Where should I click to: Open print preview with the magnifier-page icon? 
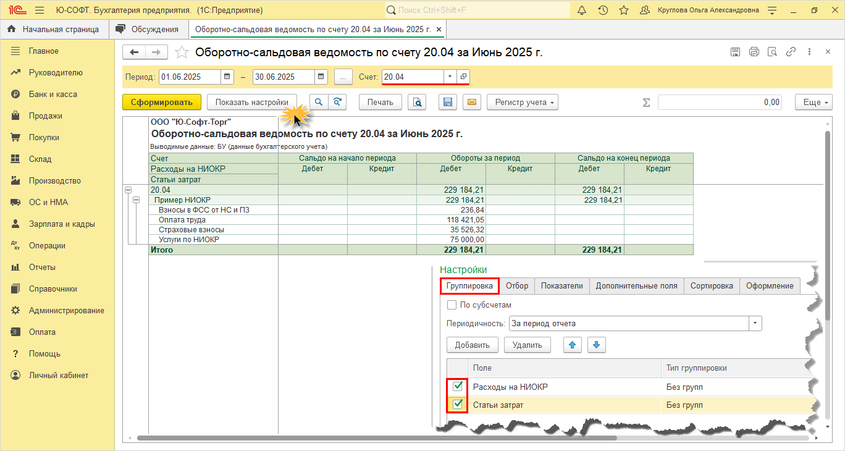418,103
